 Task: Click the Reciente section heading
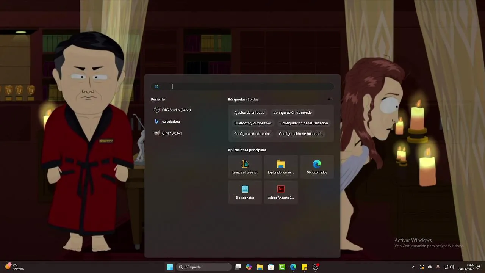[x=158, y=99]
